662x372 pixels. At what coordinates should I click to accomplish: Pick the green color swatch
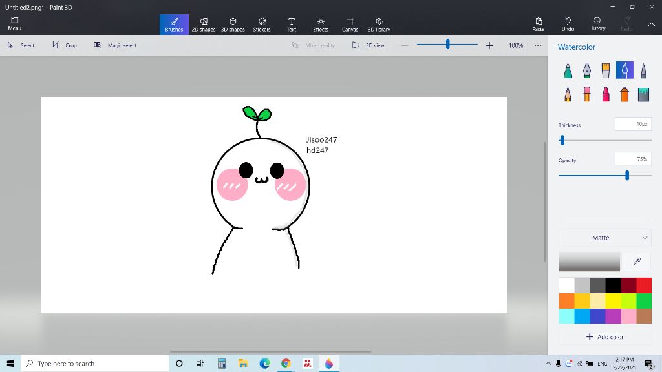pos(644,301)
